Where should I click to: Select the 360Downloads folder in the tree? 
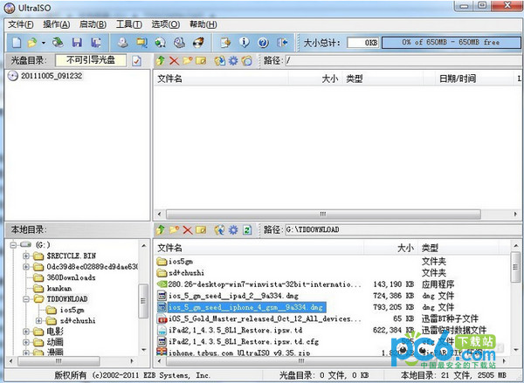pyautogui.click(x=71, y=277)
